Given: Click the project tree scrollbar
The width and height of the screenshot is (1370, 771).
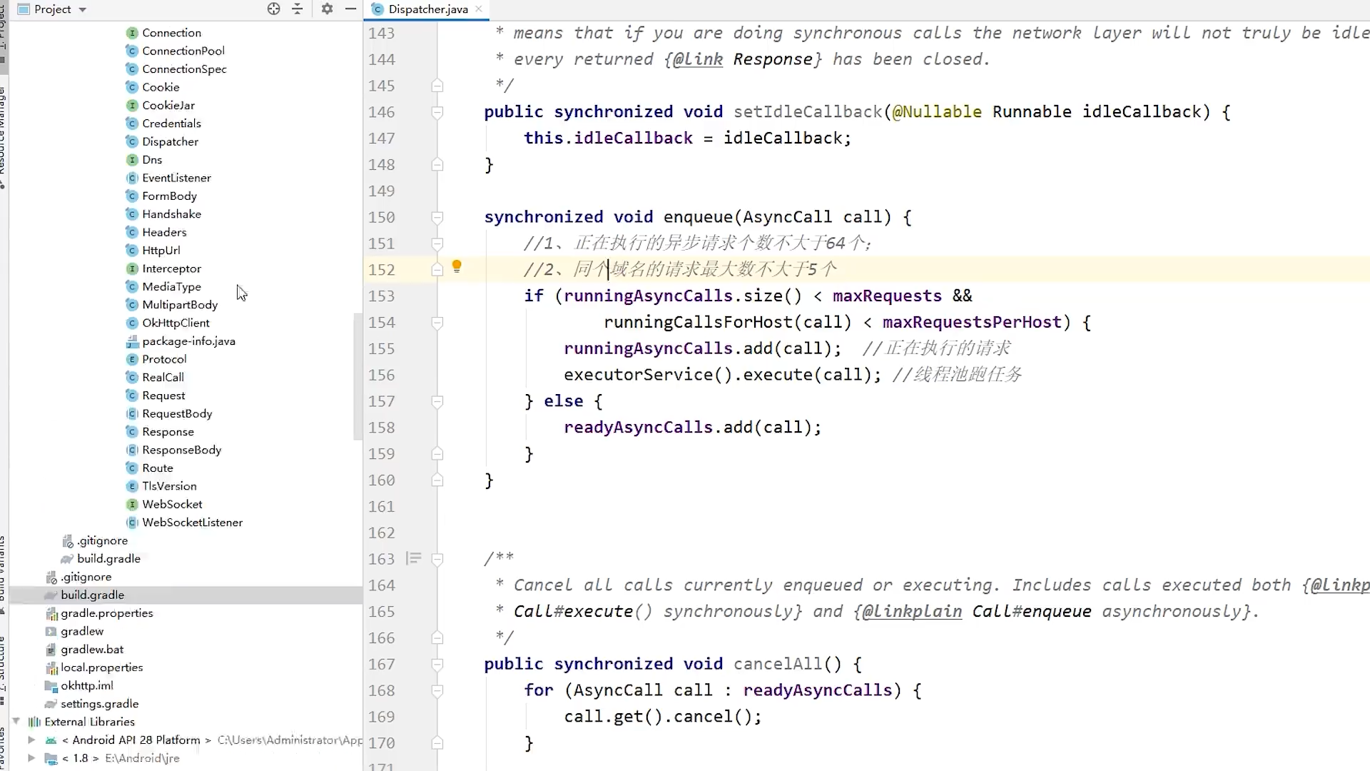Looking at the screenshot, I should click(x=357, y=377).
